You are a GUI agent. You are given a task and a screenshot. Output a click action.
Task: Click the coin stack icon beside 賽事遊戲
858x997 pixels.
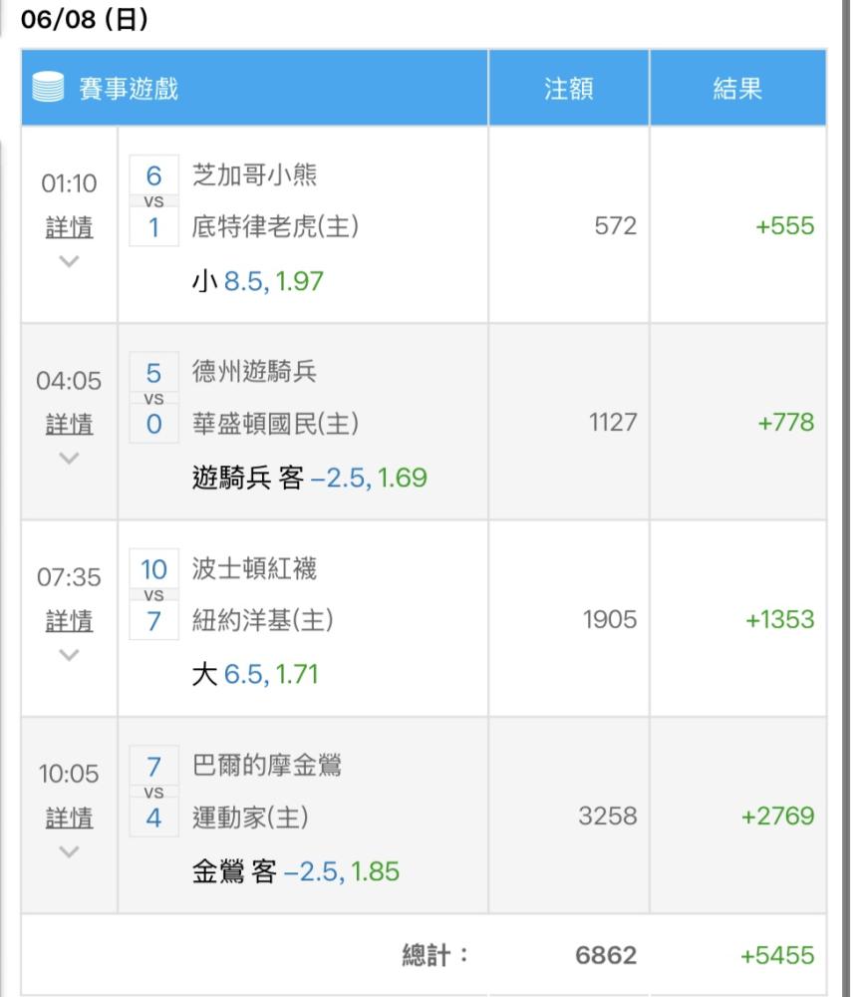coord(48,87)
